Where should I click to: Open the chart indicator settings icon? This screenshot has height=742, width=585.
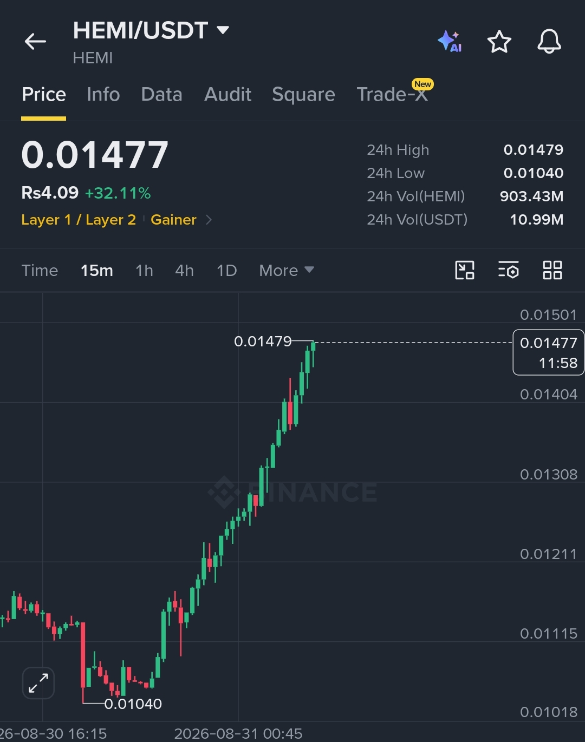508,270
